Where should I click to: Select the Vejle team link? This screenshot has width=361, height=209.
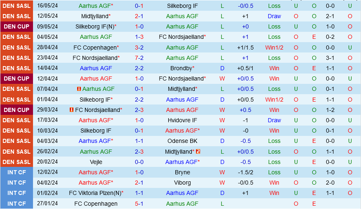click(96, 162)
